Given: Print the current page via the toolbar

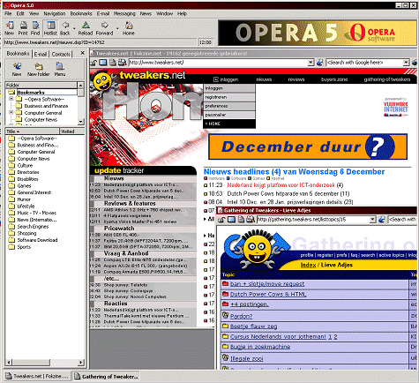Looking at the screenshot, I should 23,28.
